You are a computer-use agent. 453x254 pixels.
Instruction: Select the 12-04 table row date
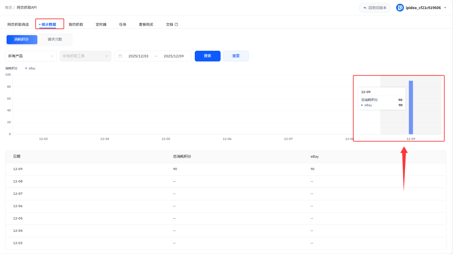pos(18,231)
